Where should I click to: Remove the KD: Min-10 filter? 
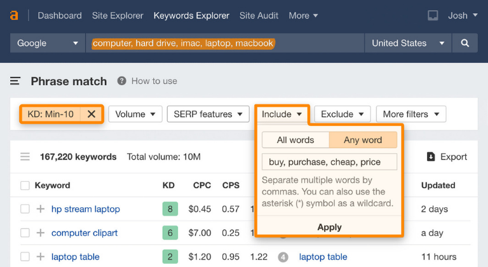91,114
